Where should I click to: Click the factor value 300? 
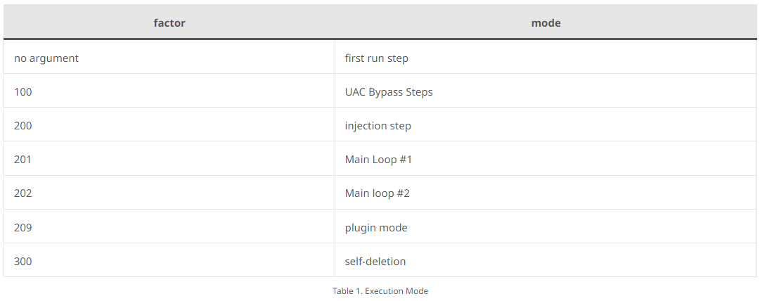23,262
